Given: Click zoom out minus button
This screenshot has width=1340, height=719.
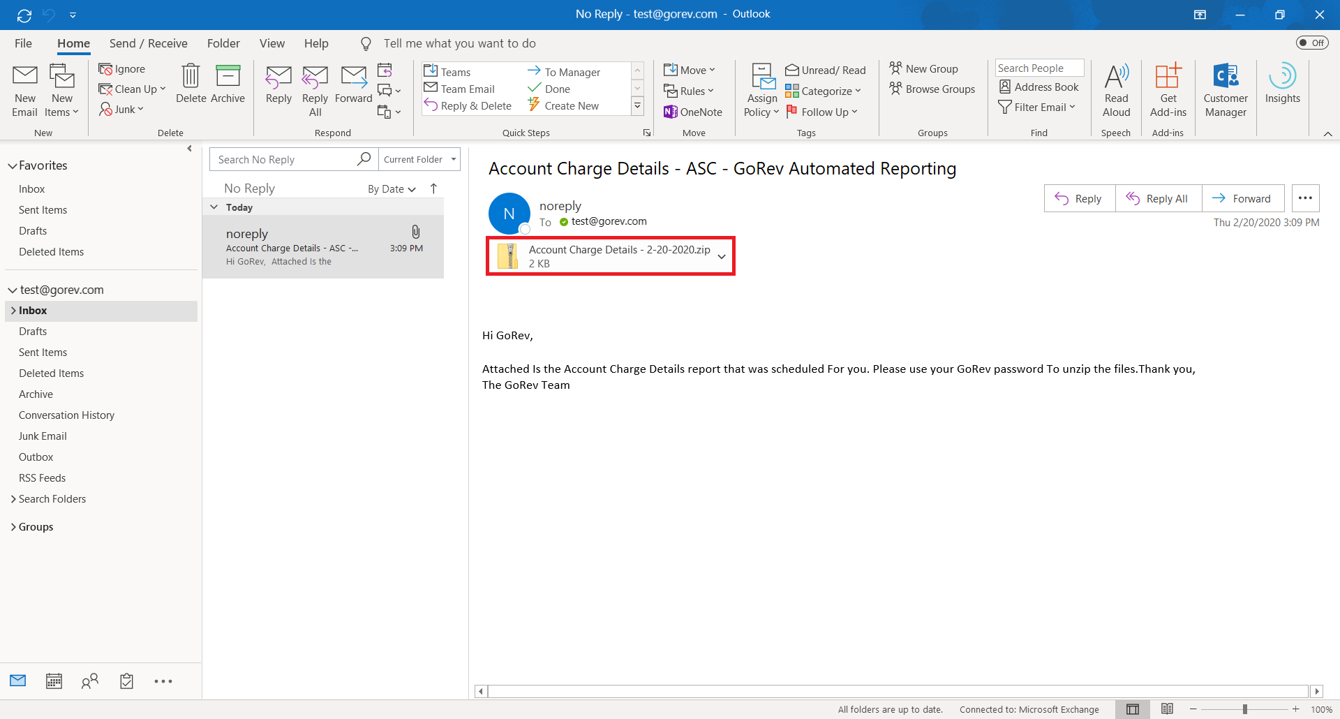Looking at the screenshot, I should click(x=1193, y=709).
